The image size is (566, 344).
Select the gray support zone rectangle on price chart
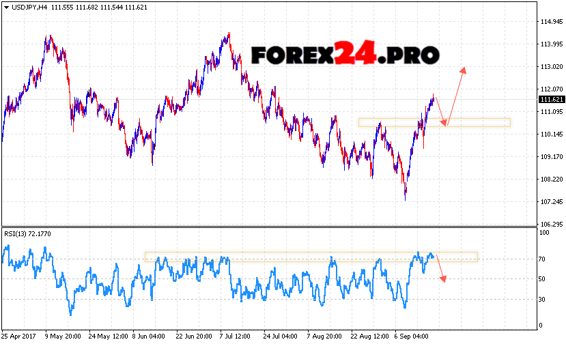pyautogui.click(x=434, y=123)
